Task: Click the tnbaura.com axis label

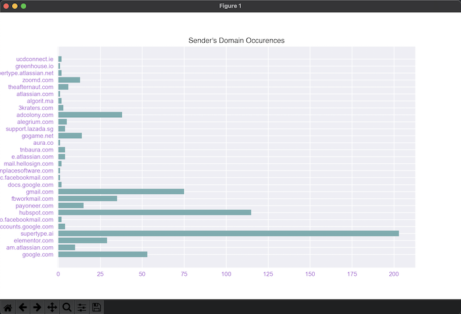Action: pos(37,149)
